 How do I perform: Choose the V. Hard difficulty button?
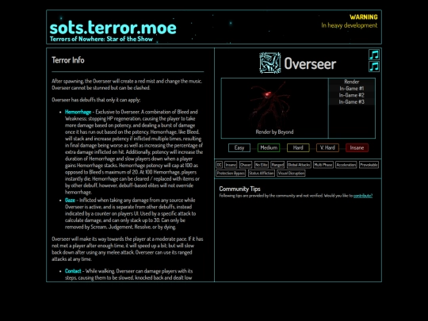327,147
